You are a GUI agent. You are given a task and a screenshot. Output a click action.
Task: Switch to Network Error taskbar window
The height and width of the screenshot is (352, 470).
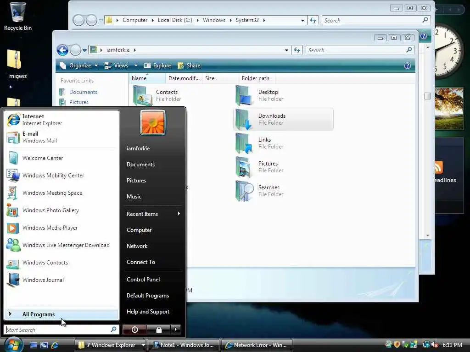point(257,345)
